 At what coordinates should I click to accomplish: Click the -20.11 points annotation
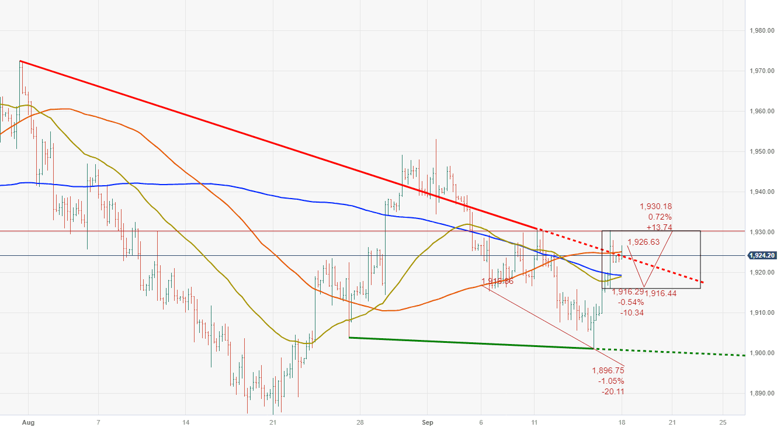(612, 391)
